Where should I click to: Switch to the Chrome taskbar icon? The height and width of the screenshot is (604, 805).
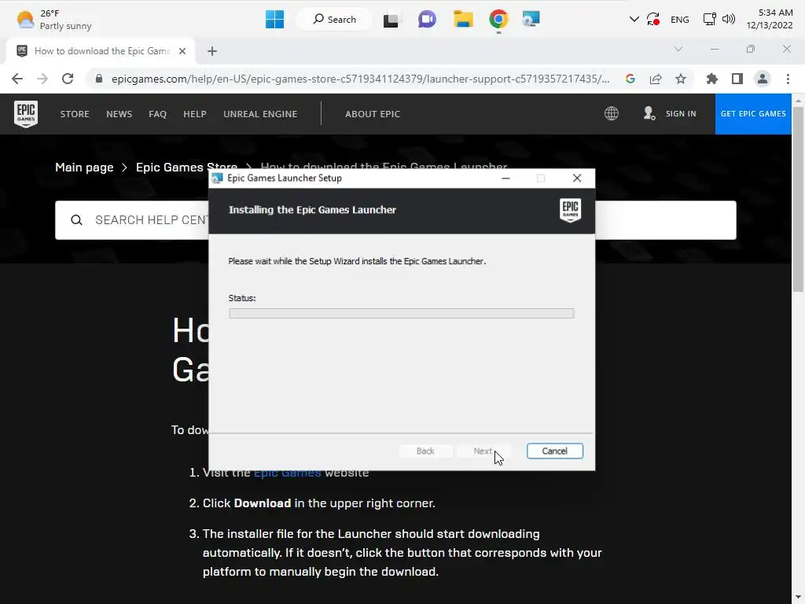coord(498,20)
